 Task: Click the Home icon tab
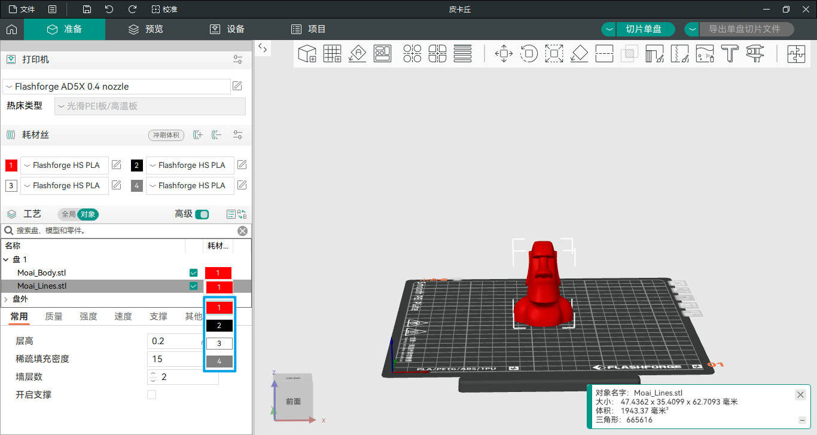[x=11, y=29]
